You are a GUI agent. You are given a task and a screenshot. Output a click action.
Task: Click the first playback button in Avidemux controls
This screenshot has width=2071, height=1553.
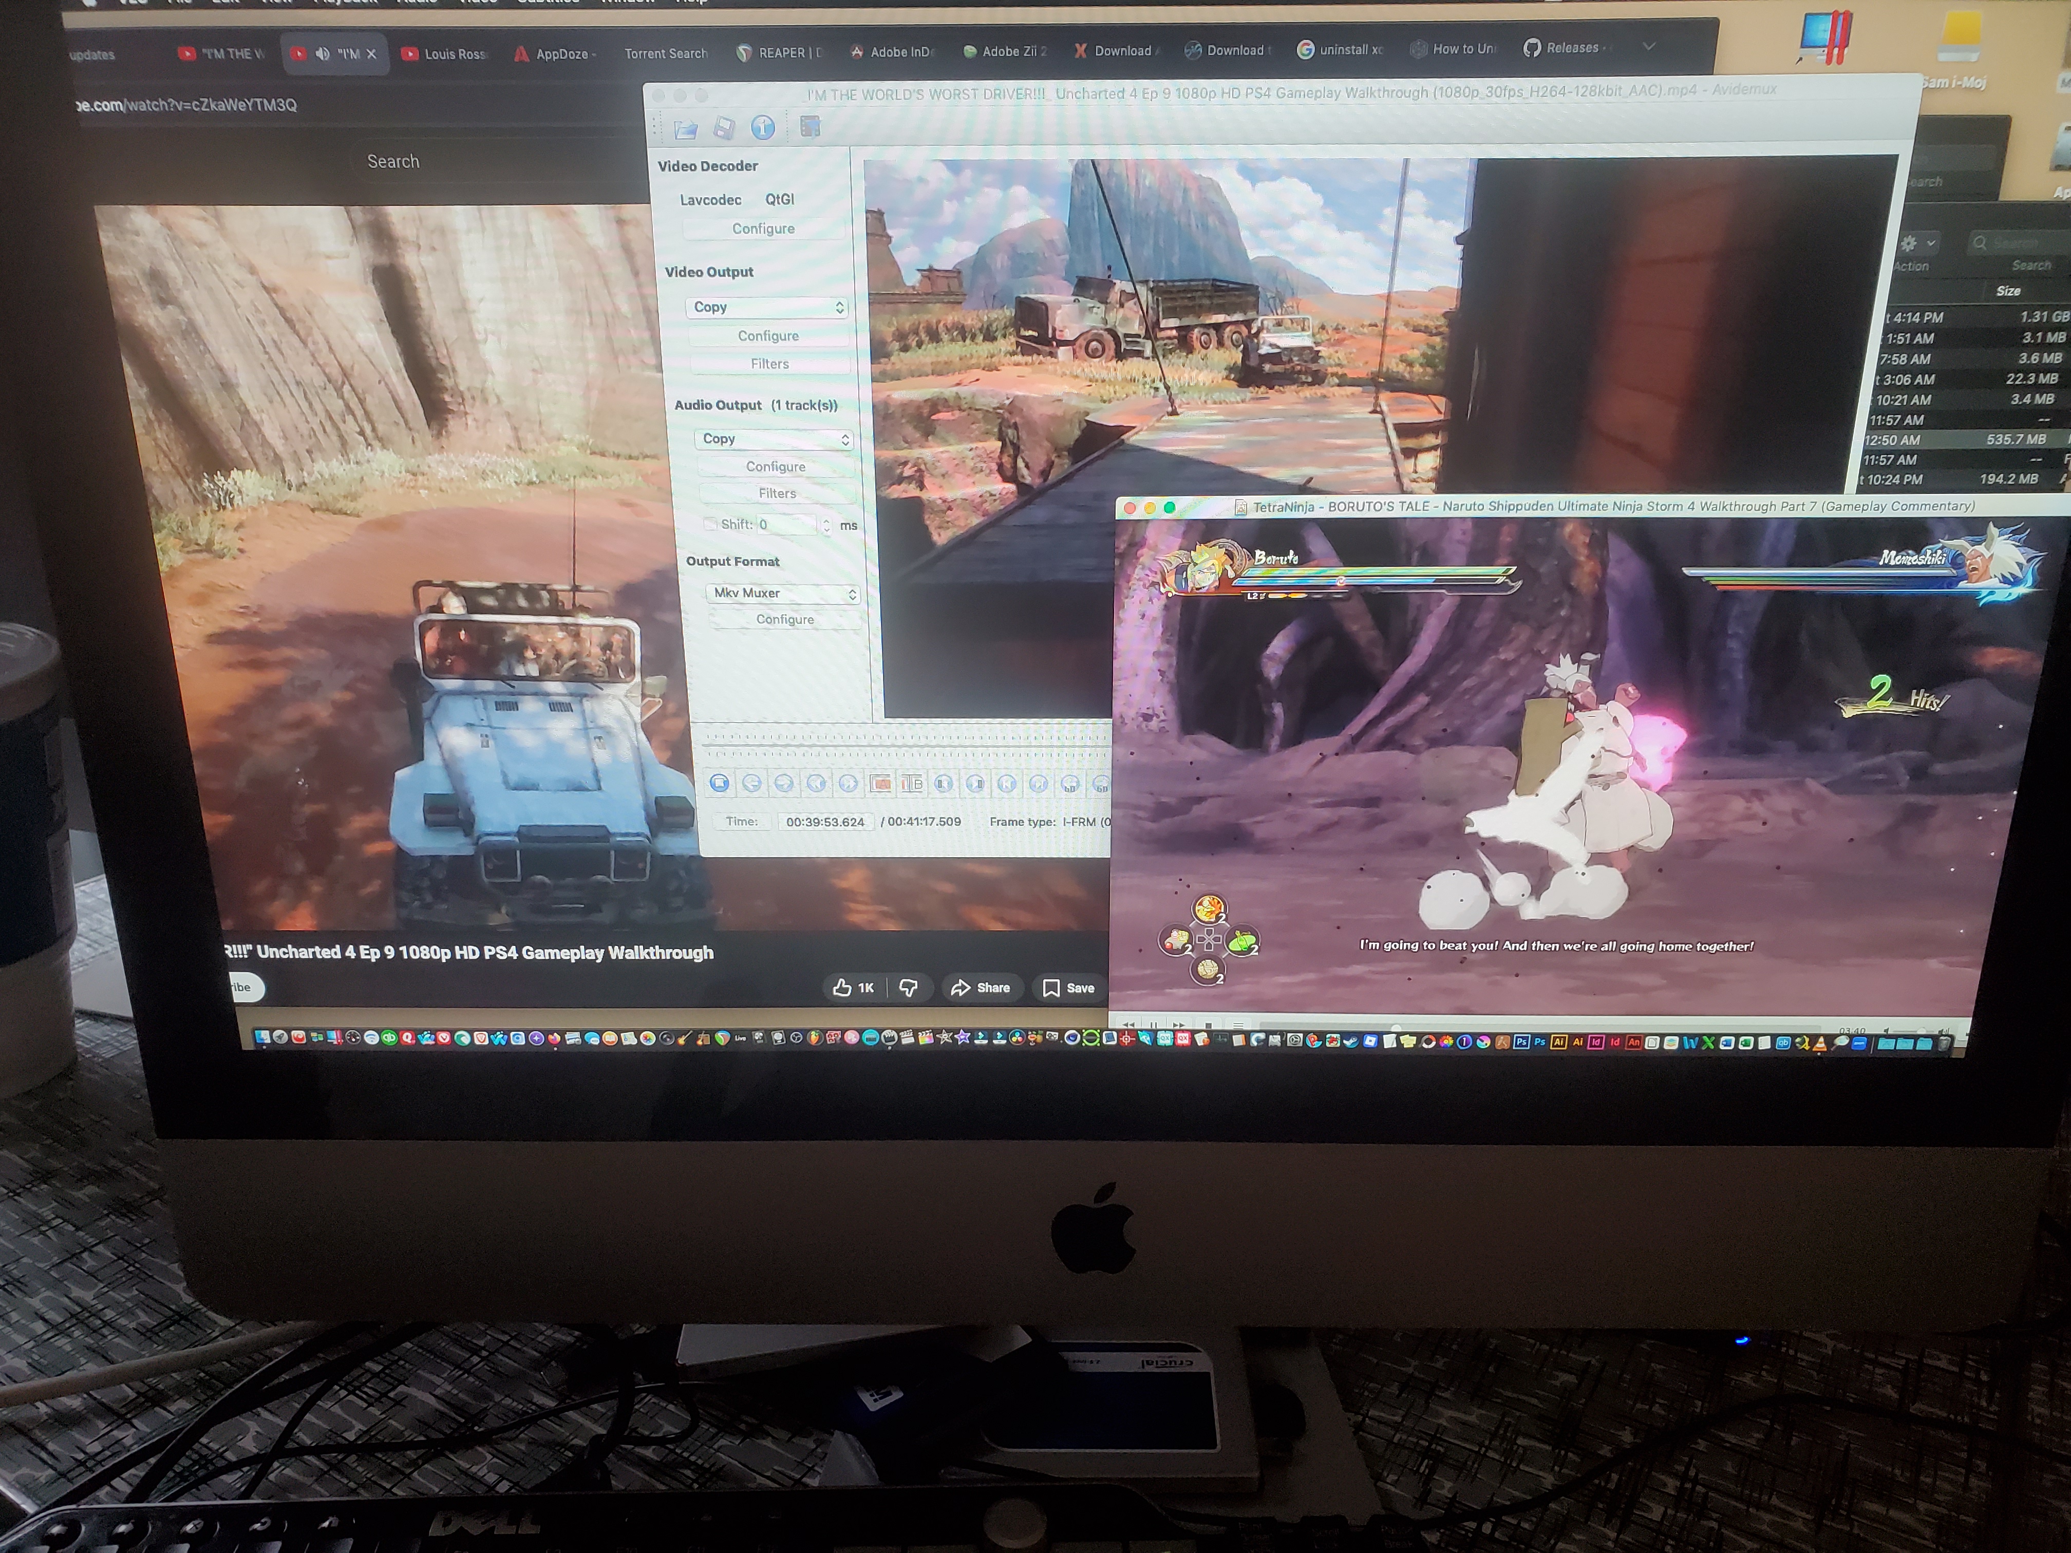(x=719, y=783)
